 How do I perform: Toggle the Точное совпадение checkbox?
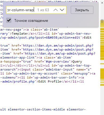(x=9, y=20)
